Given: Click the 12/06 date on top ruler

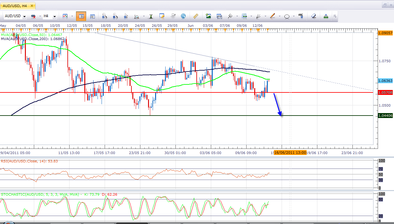Looking at the screenshot, I should tap(257, 25).
